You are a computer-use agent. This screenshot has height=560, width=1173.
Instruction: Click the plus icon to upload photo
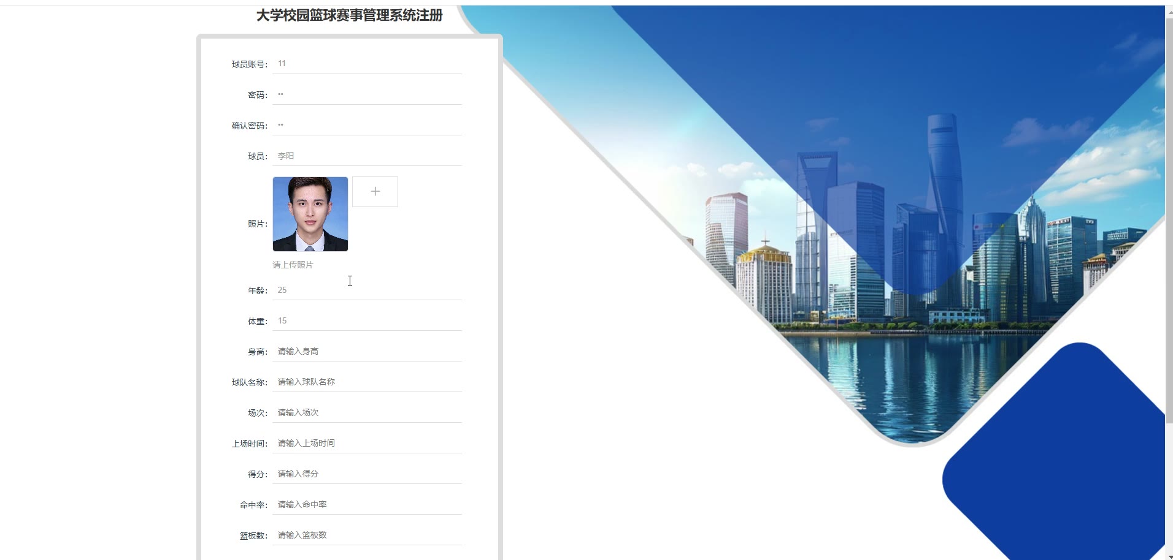[x=375, y=192]
